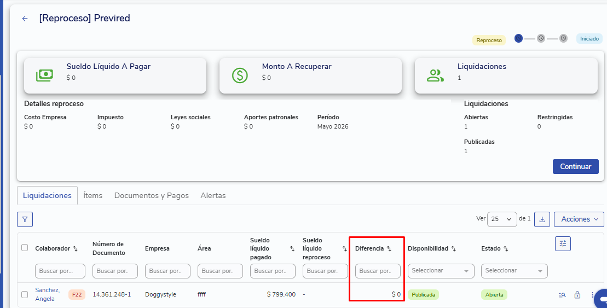Expand the Acciones dropdown

pyautogui.click(x=579, y=219)
